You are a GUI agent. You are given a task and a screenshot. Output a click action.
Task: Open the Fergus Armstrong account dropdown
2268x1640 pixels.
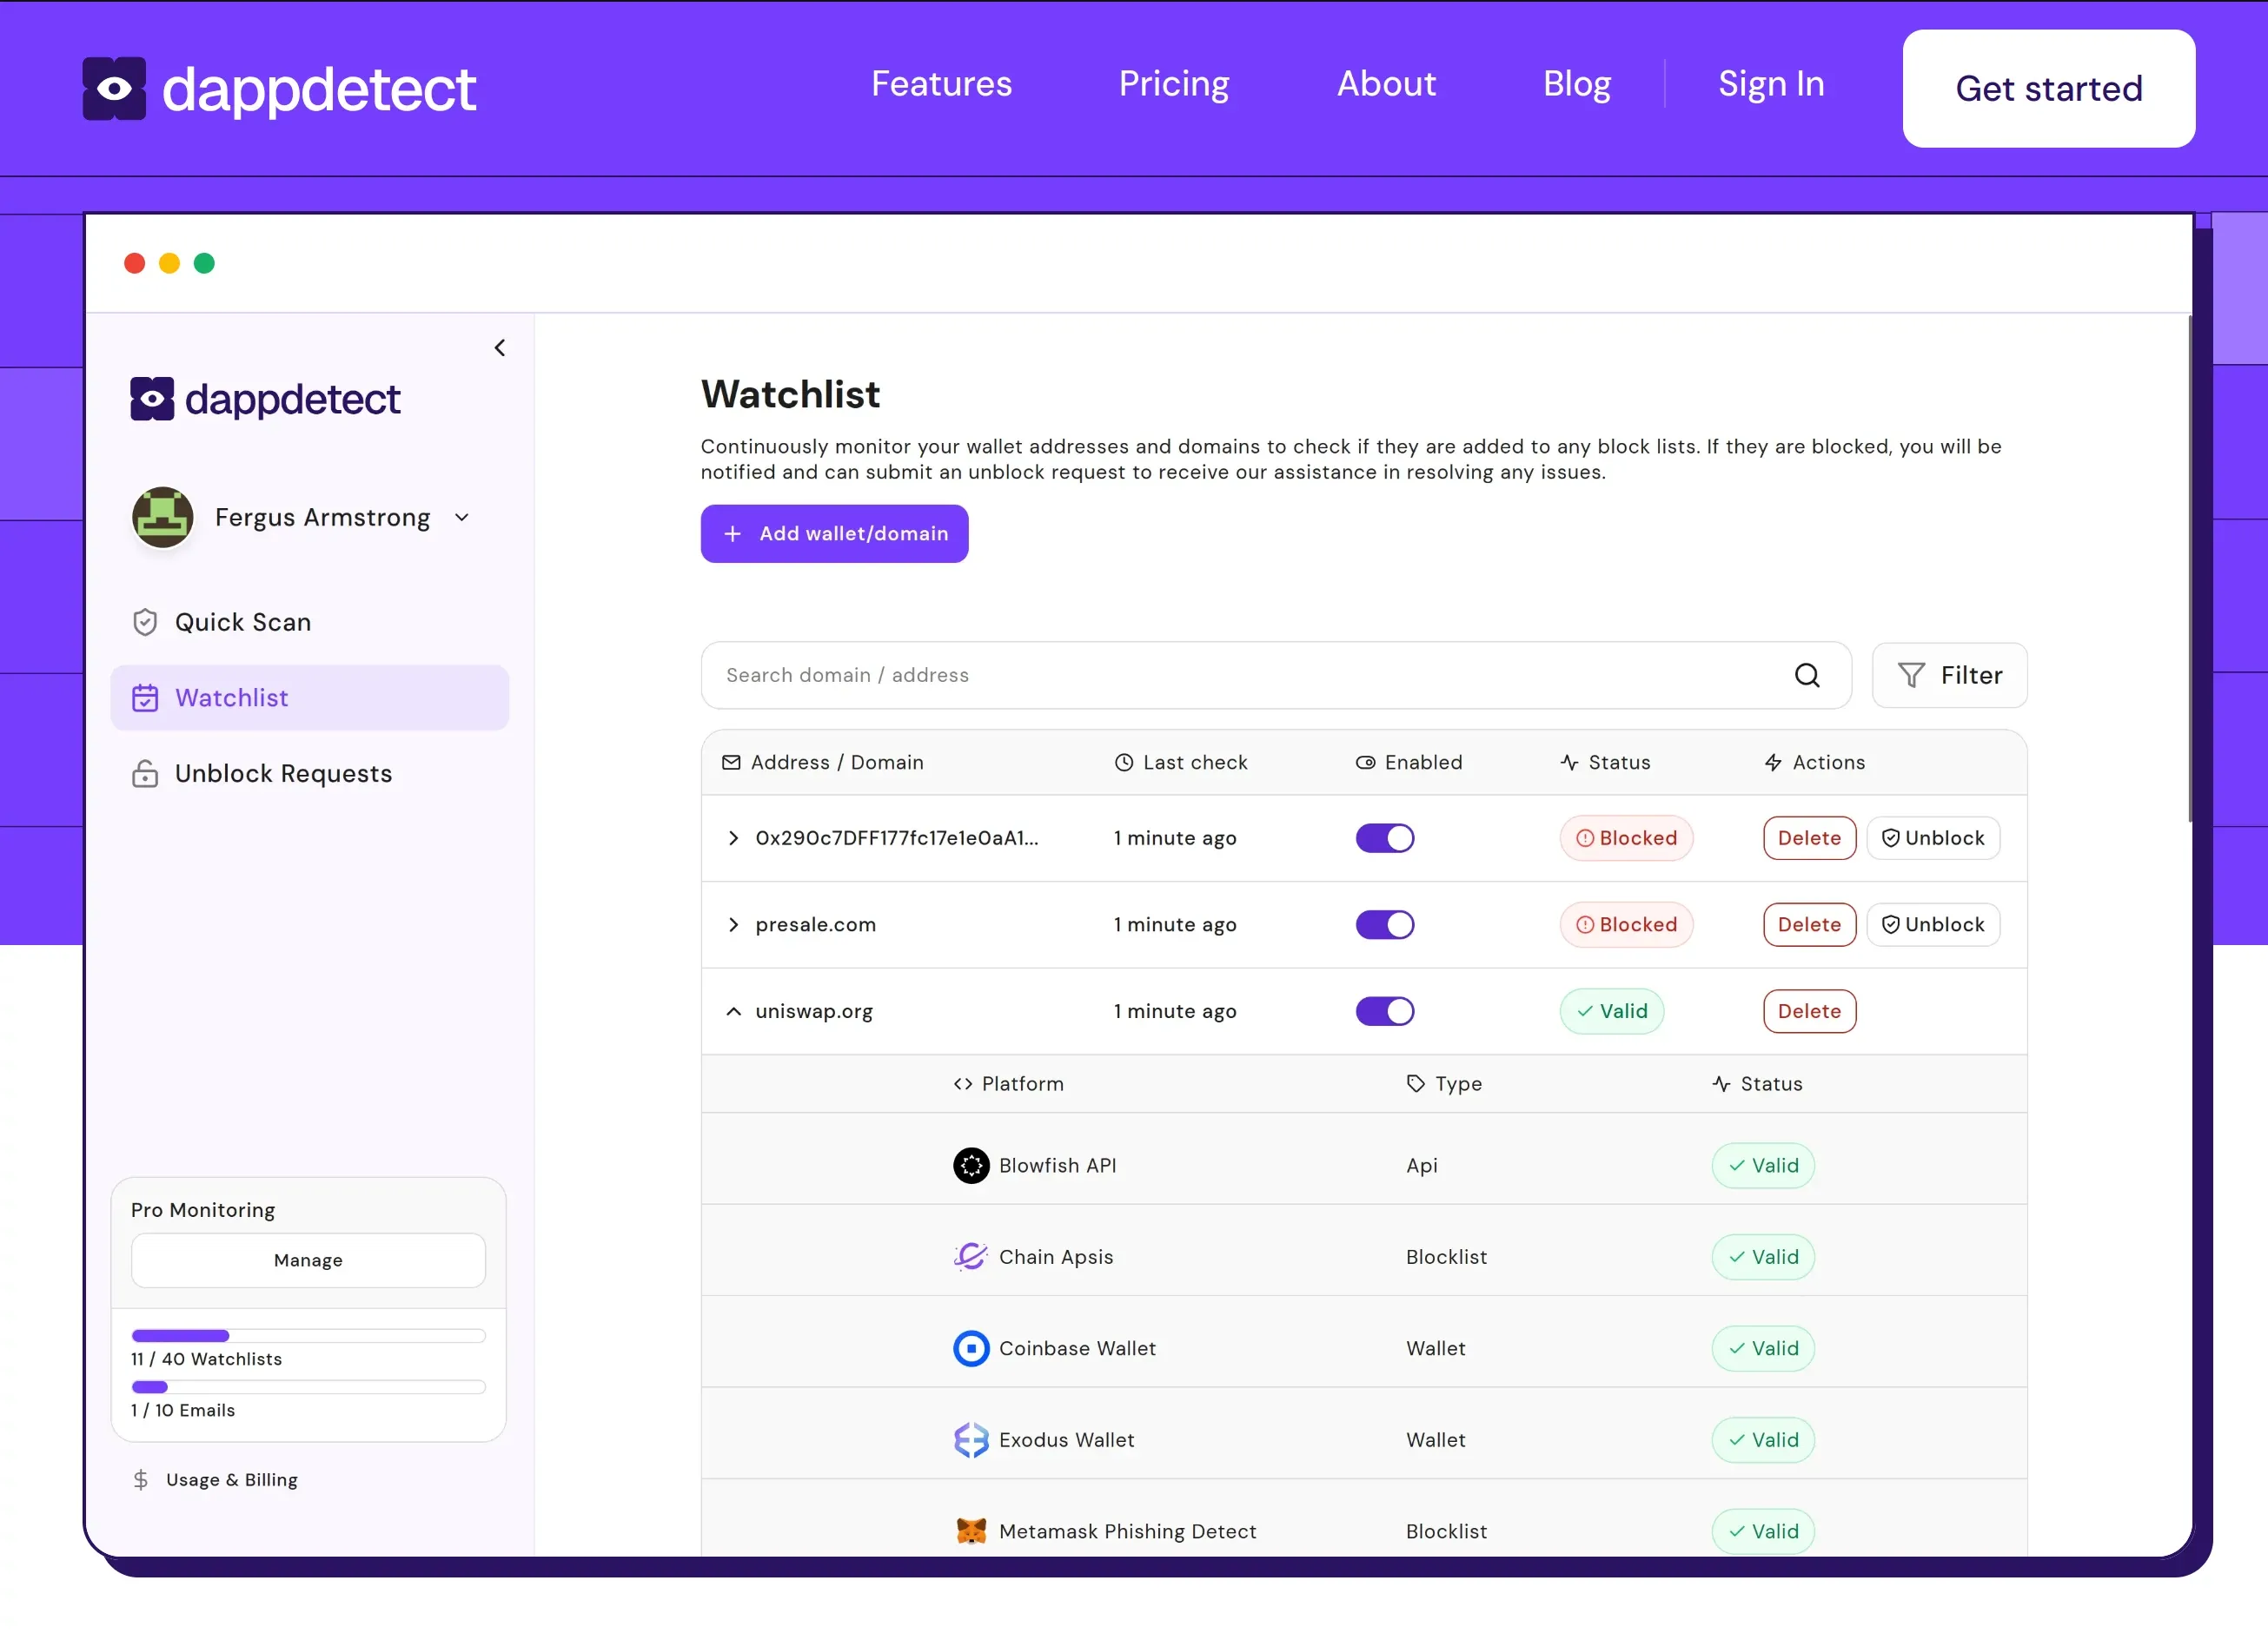(462, 518)
